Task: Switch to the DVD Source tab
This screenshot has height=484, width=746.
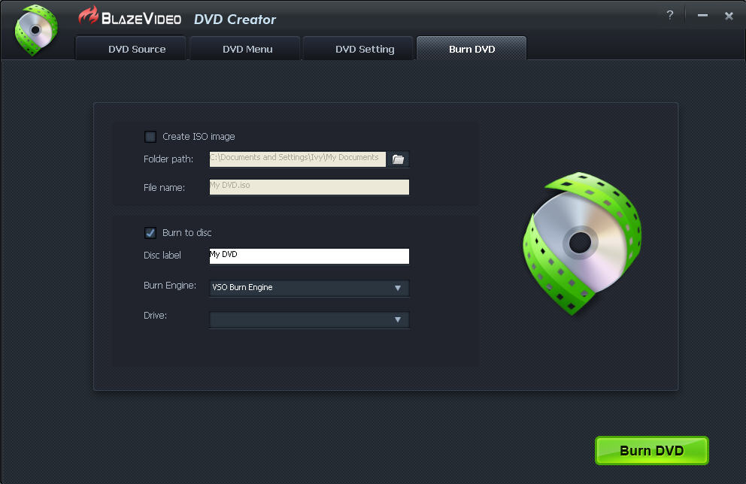Action: [x=130, y=49]
